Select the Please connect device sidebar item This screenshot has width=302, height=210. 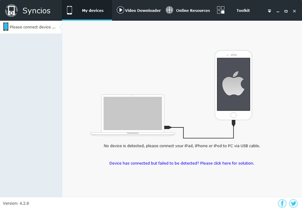(x=32, y=27)
